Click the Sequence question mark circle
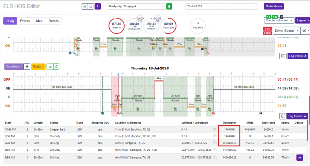 coord(198,26)
